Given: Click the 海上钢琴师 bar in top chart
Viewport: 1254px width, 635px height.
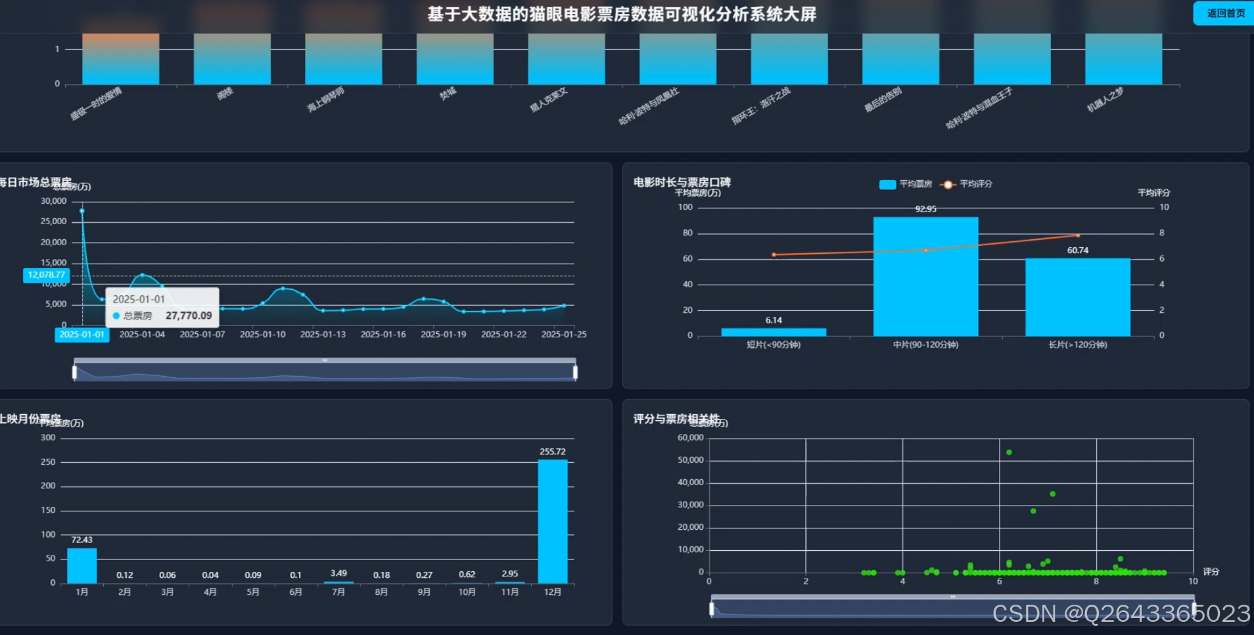Looking at the screenshot, I should [x=344, y=59].
